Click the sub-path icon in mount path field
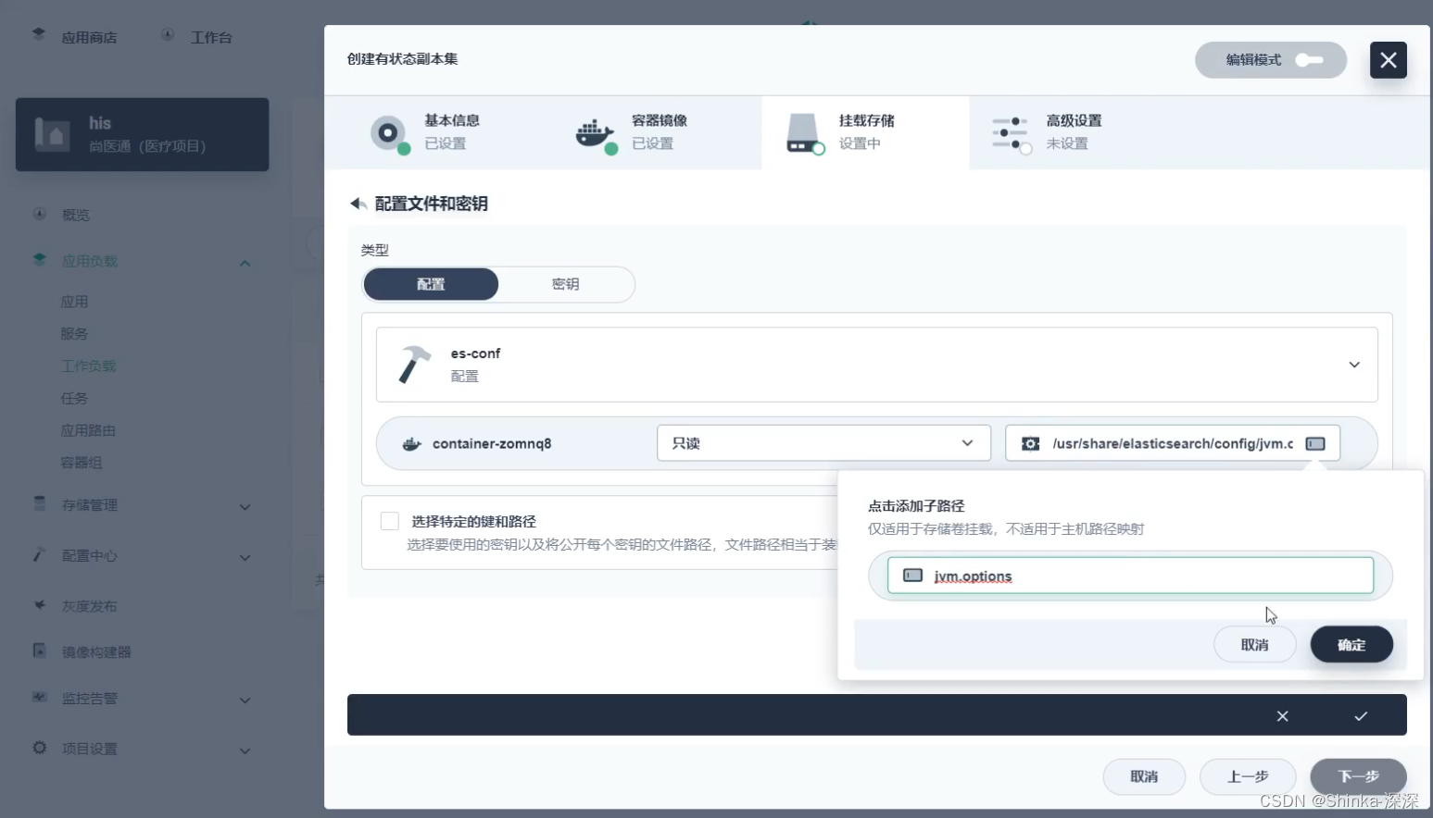Image resolution: width=1433 pixels, height=818 pixels. coord(1315,444)
